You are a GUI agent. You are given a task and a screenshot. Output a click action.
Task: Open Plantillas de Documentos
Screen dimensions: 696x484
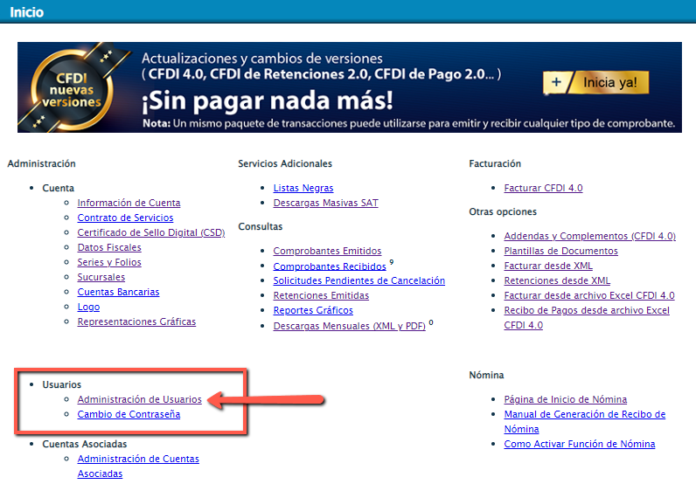point(560,251)
